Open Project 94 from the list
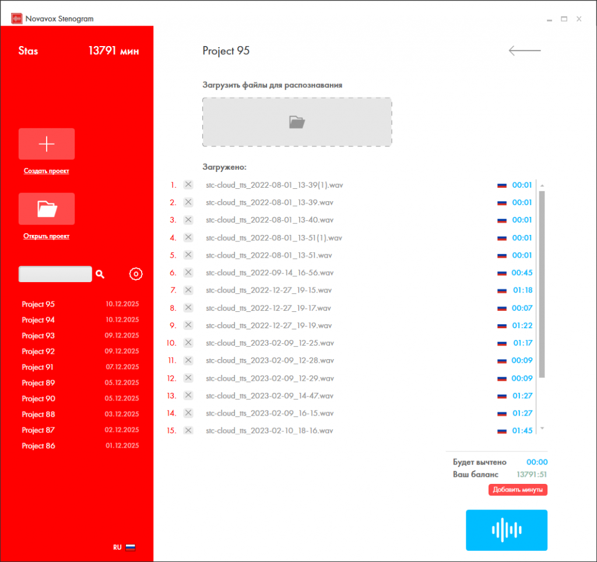597x562 pixels. coord(38,320)
